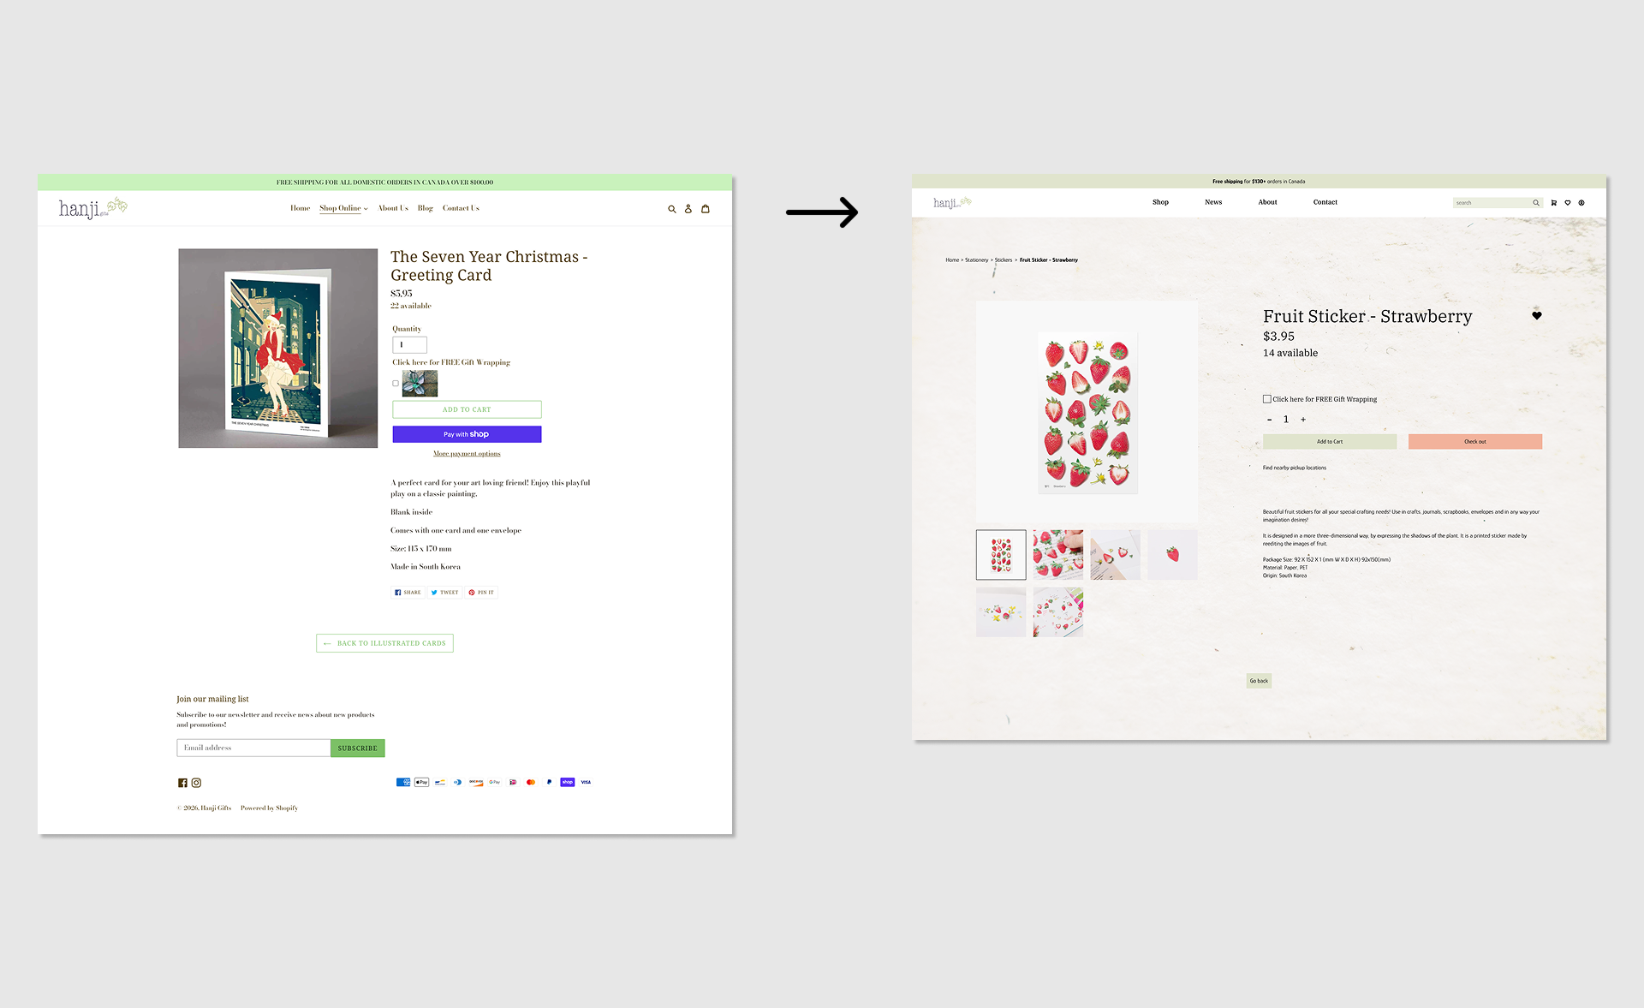The image size is (1644, 1008).
Task: Open wishlist heart icon in redesigned header
Action: [1568, 203]
